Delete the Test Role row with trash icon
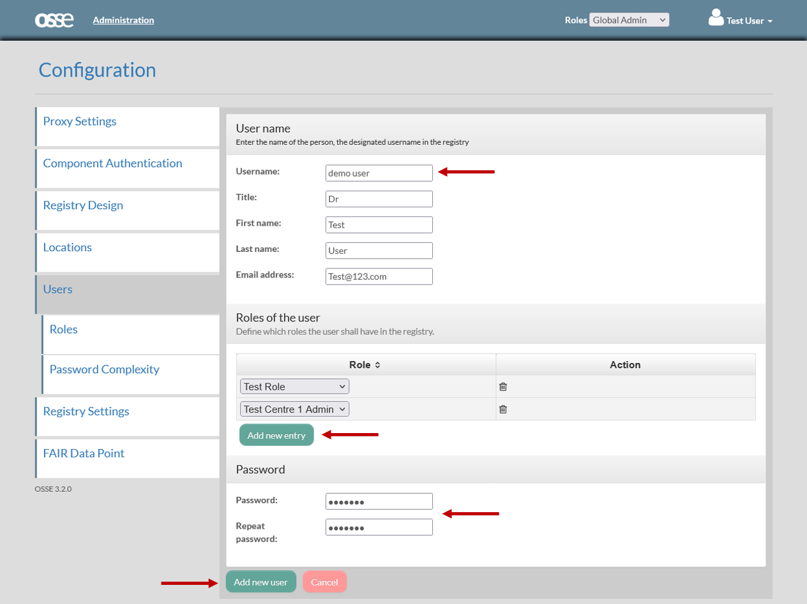Screen dimensions: 807x604 (503, 387)
